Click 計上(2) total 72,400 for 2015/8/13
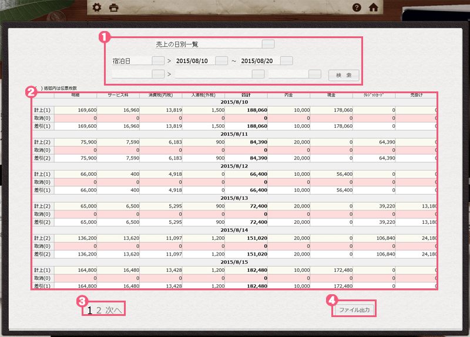 pos(258,206)
